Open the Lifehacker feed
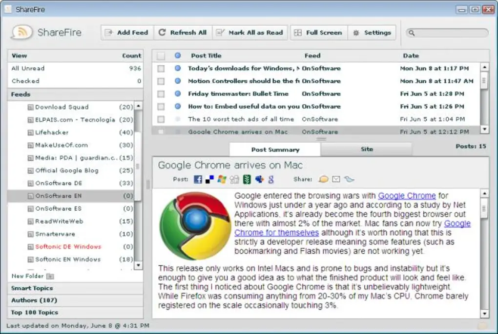 [71, 132]
